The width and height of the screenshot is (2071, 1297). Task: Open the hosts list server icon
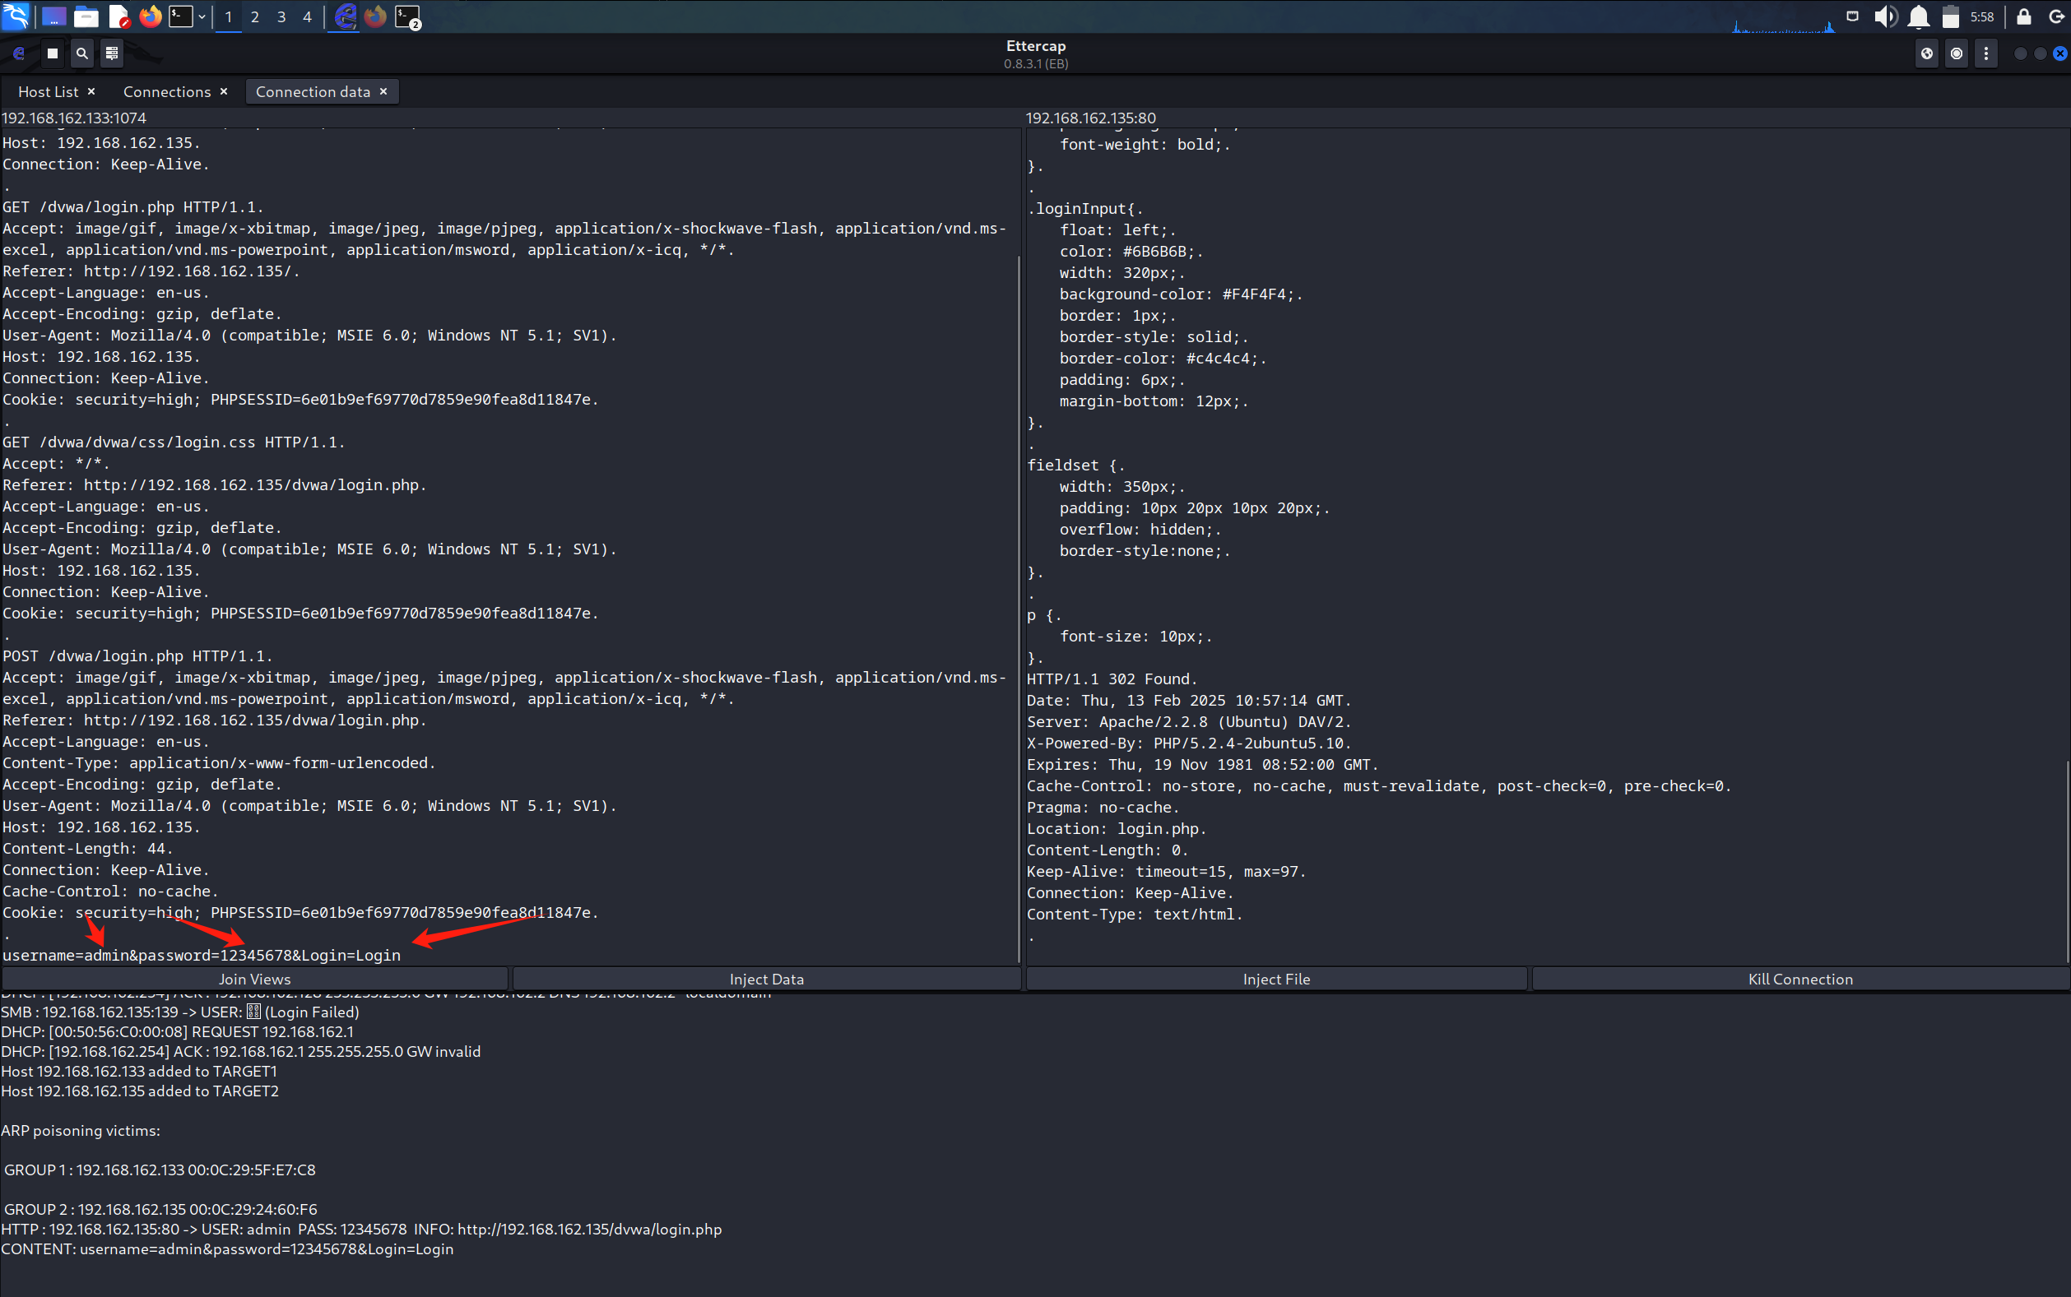coord(112,53)
